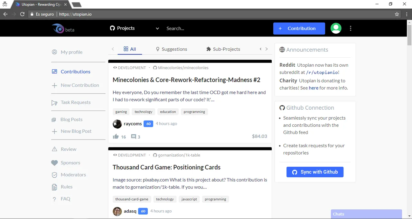The height and width of the screenshot is (219, 412).
Task: Open My profile in sidebar
Action: (x=67, y=52)
